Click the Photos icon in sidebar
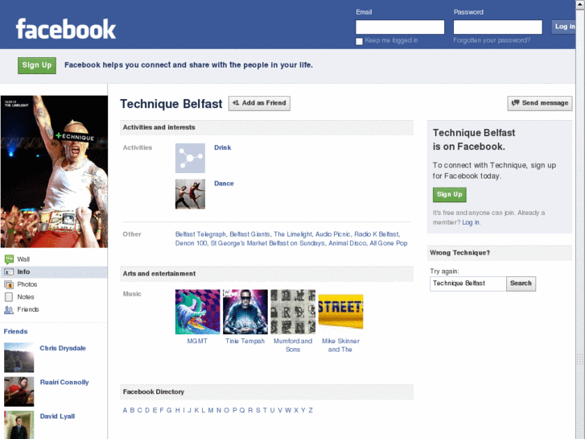The image size is (585, 439). [x=9, y=284]
